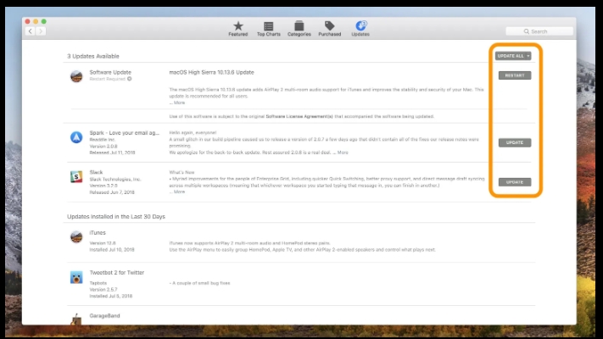Viewport: 603px width, 339px height.
Task: Open the Categories tab
Action: (x=299, y=29)
